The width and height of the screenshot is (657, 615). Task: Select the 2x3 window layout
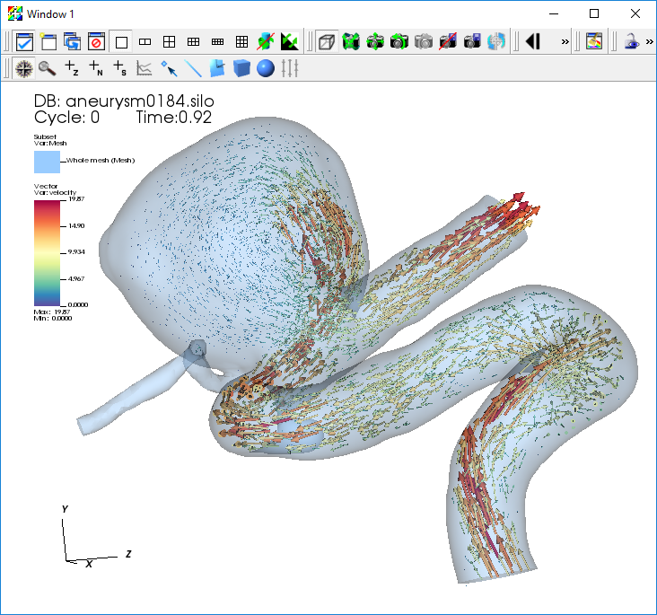point(194,41)
